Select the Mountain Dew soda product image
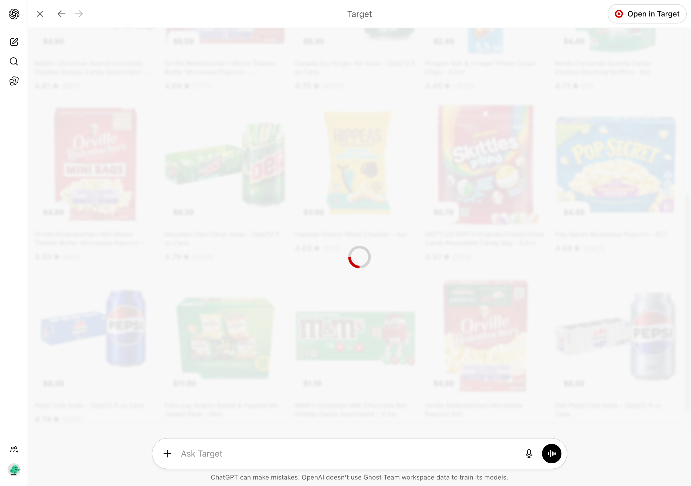 tap(225, 164)
